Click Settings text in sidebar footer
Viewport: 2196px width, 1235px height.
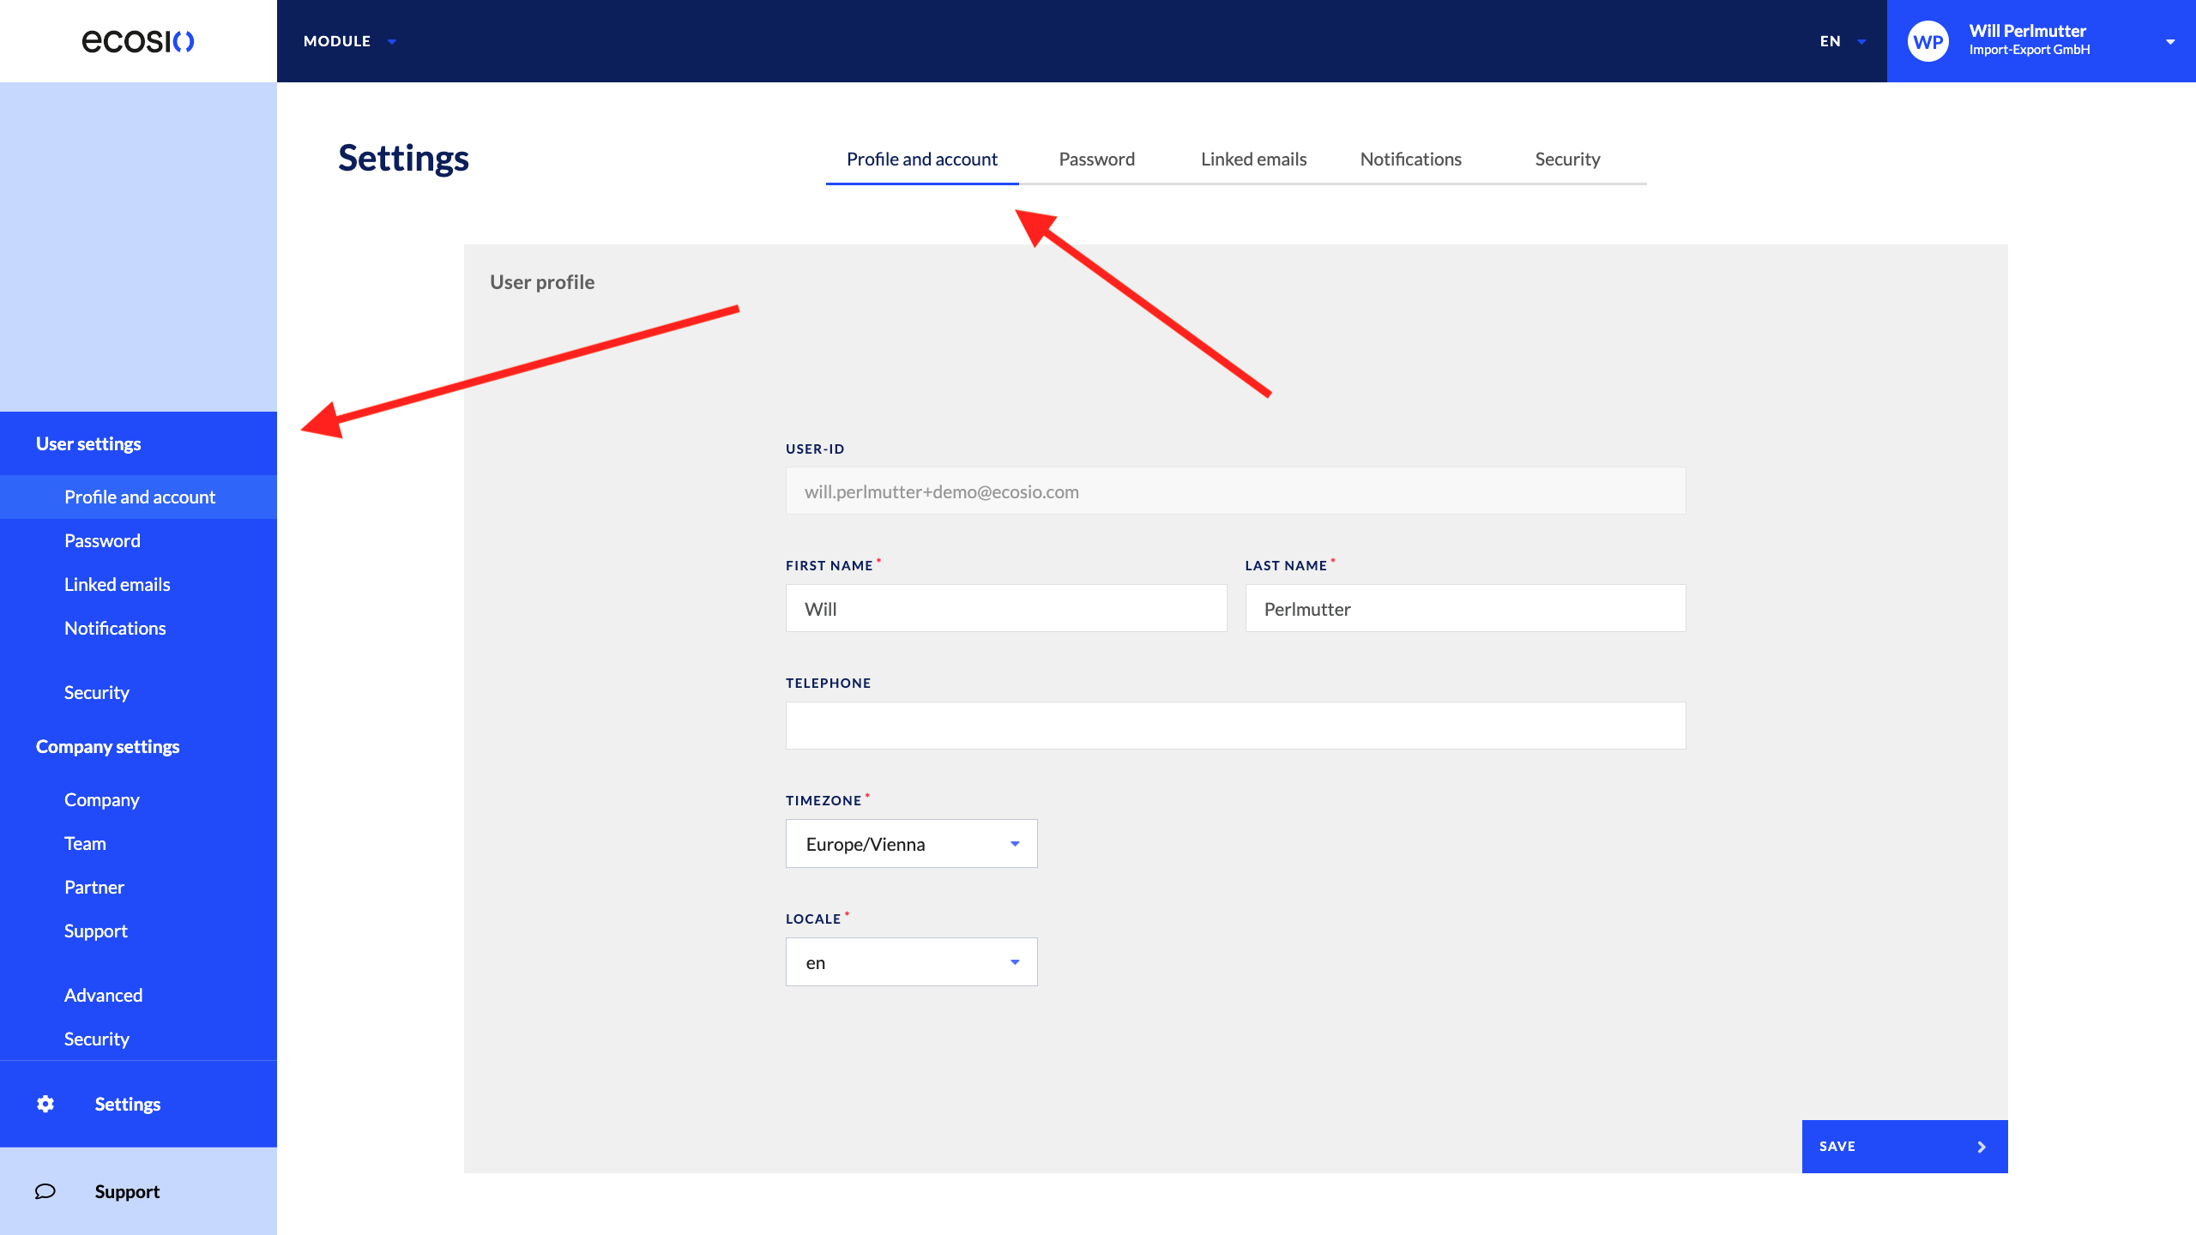127,1105
